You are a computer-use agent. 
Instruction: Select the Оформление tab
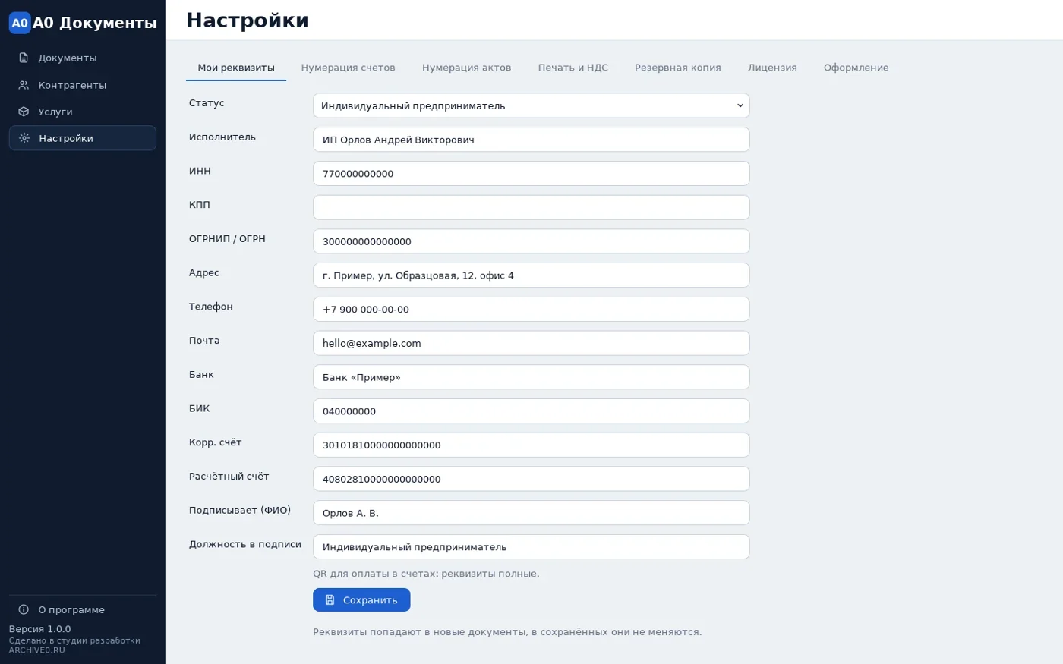pos(856,68)
